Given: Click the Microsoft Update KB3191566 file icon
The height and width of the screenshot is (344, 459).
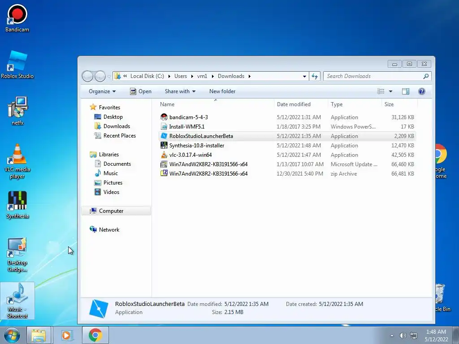Looking at the screenshot, I should tap(164, 164).
